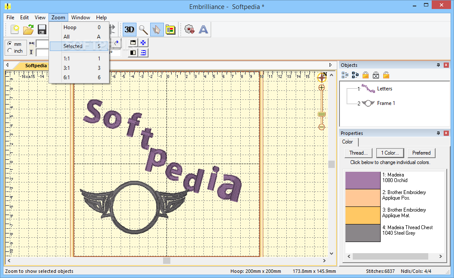This screenshot has height=278, width=454.
Task: Choose All from Zoom menu
Action: pyautogui.click(x=79, y=37)
